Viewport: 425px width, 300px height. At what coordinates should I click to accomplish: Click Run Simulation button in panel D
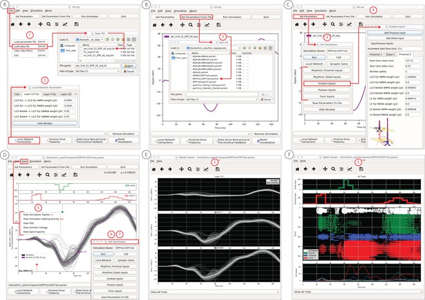pos(89,167)
